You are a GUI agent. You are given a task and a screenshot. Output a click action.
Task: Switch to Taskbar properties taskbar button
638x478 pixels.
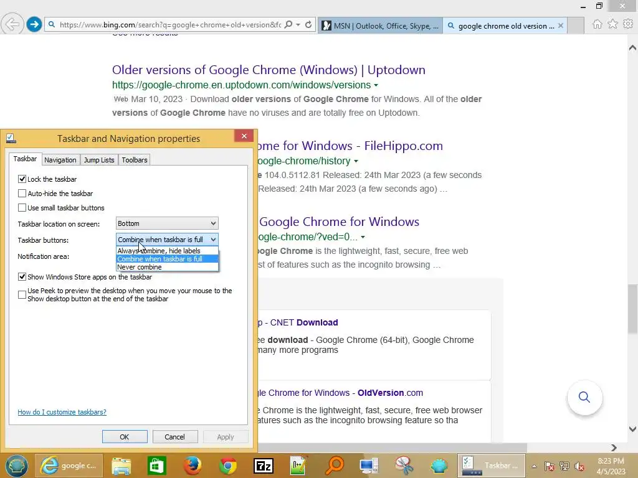[491, 466]
